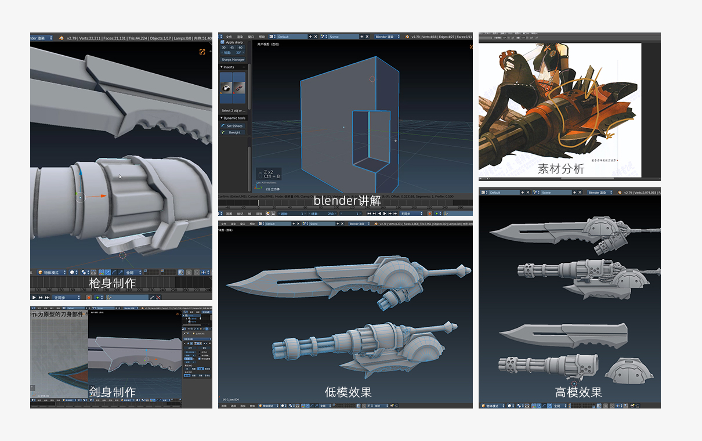Open 无同步 sync dropdown in gun-body panel
Image resolution: width=702 pixels, height=441 pixels.
(x=66, y=297)
